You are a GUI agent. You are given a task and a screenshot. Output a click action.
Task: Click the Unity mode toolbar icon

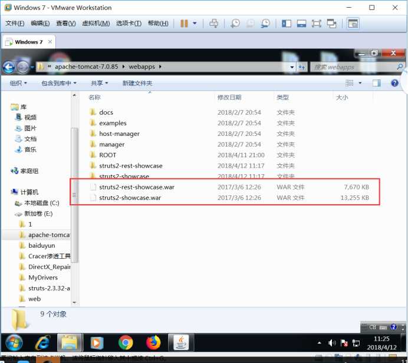pos(331,24)
